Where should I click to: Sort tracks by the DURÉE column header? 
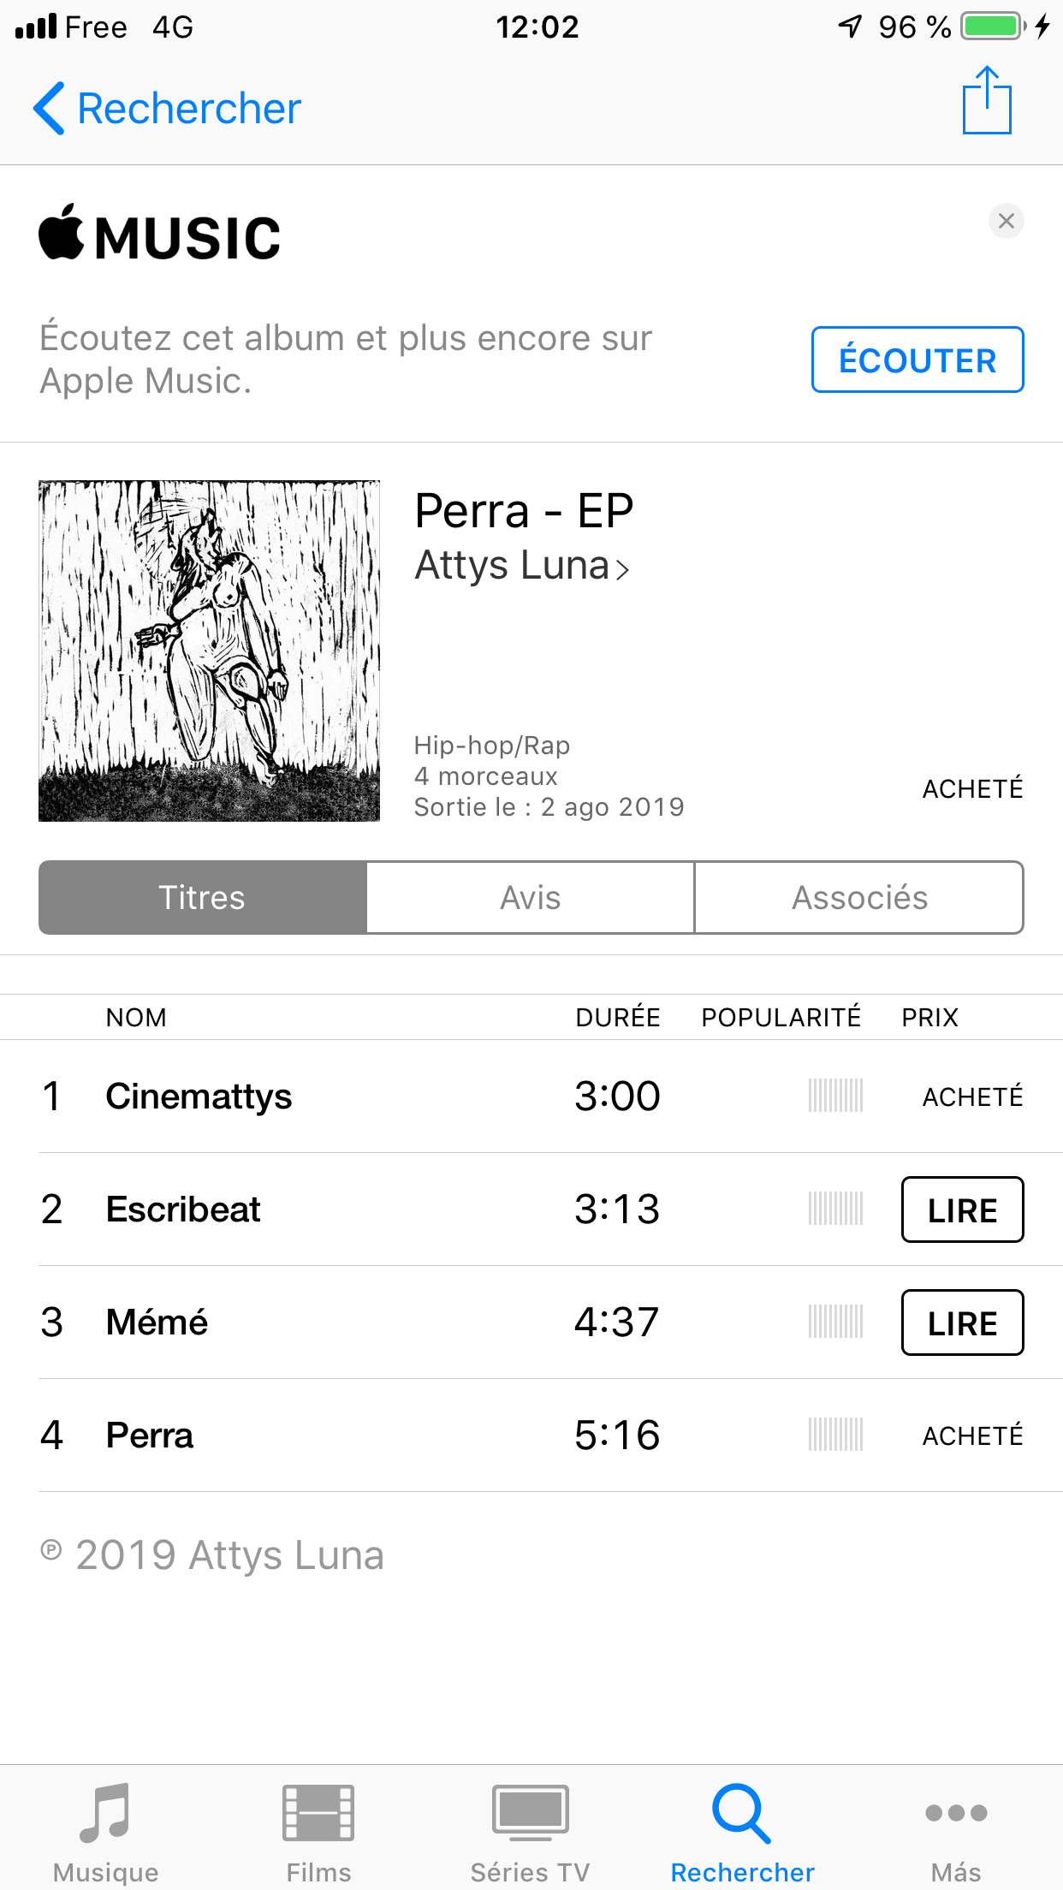pos(618,1017)
